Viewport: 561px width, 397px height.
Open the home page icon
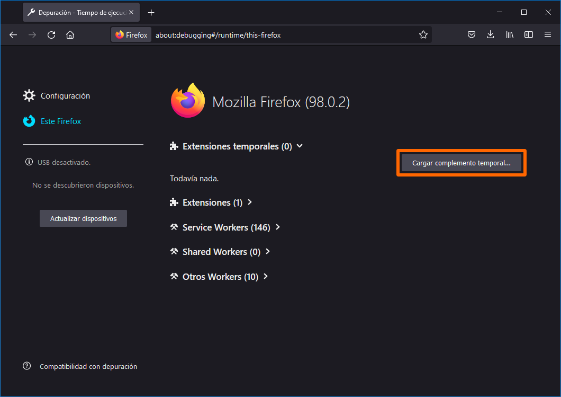[70, 35]
